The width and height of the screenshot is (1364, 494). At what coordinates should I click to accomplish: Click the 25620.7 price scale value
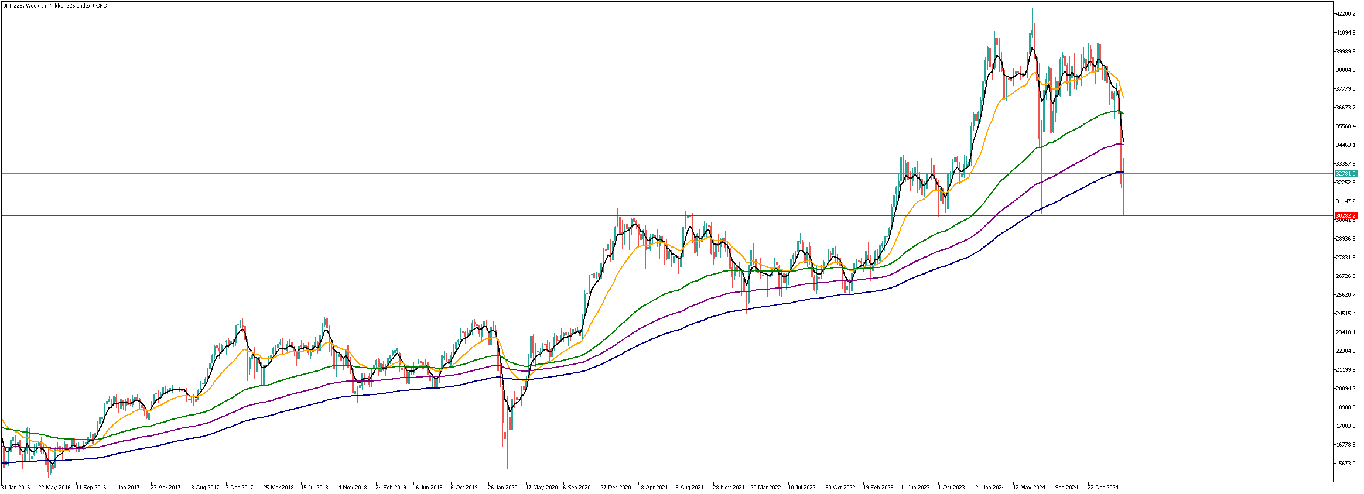[1345, 295]
